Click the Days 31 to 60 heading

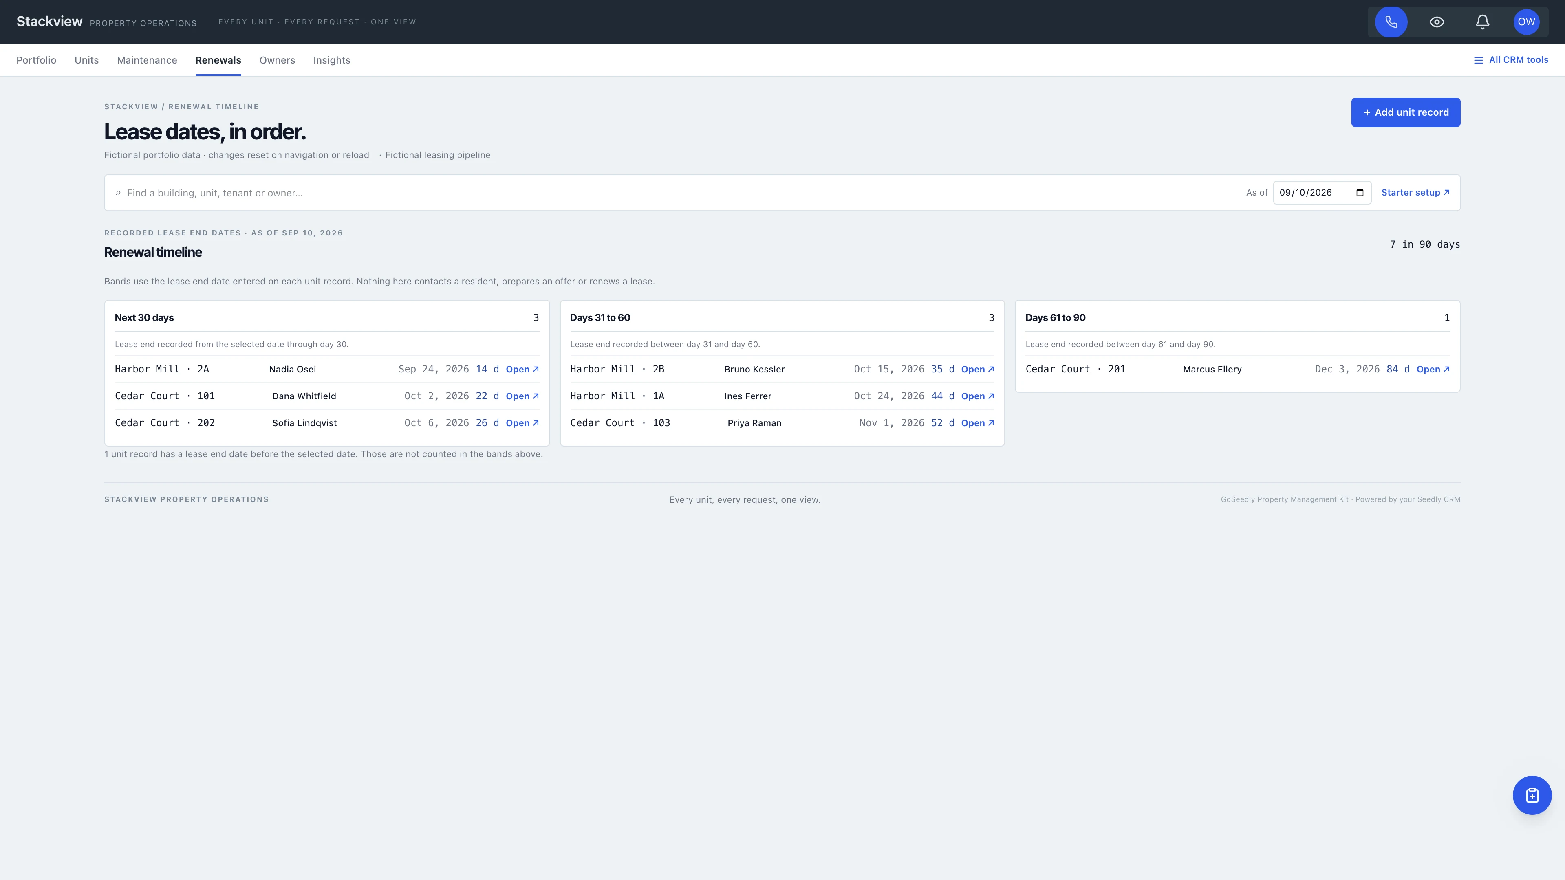[x=600, y=318]
